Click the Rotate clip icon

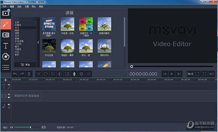[46, 74]
